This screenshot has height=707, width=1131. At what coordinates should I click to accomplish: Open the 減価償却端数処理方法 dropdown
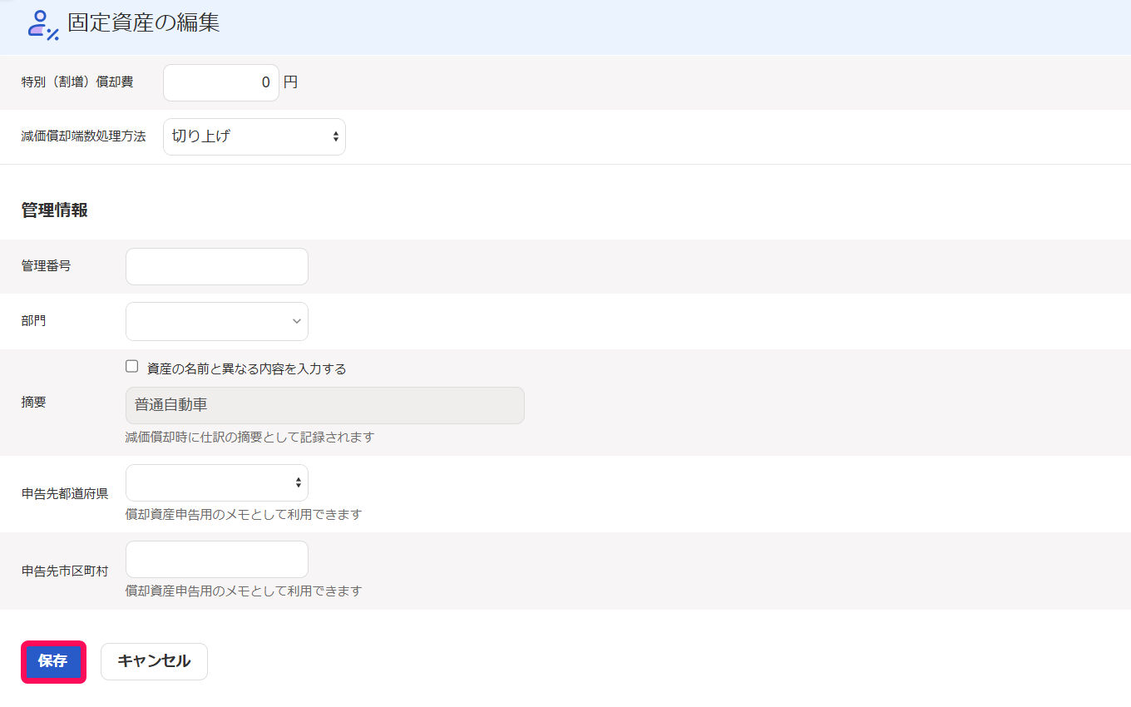pos(254,136)
